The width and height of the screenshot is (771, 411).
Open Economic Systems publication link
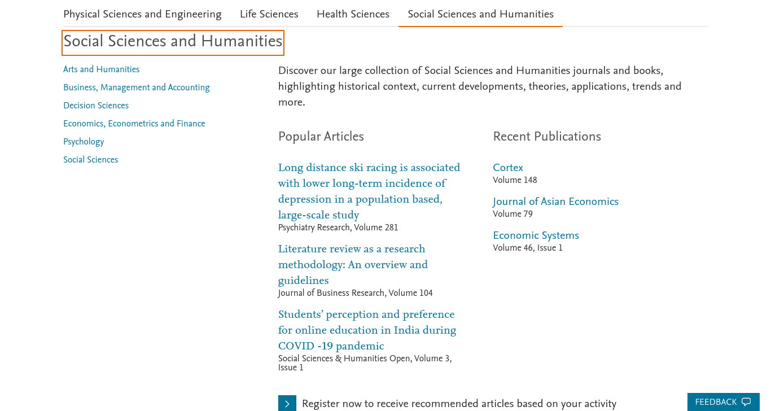tap(536, 235)
